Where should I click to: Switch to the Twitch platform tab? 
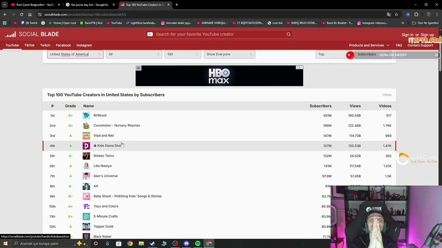point(45,45)
